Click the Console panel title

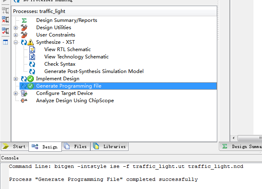coord(10,158)
